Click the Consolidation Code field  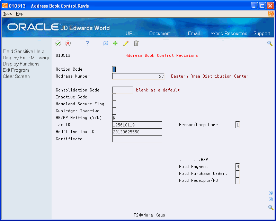pyautogui.click(x=123, y=90)
